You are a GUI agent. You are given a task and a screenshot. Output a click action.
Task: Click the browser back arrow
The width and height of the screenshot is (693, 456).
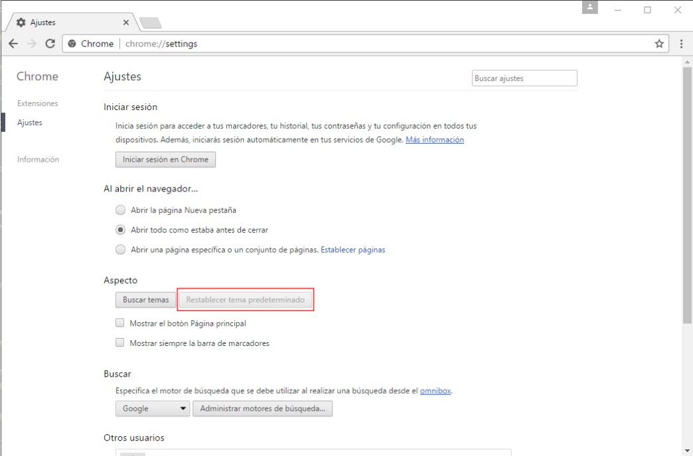point(13,44)
